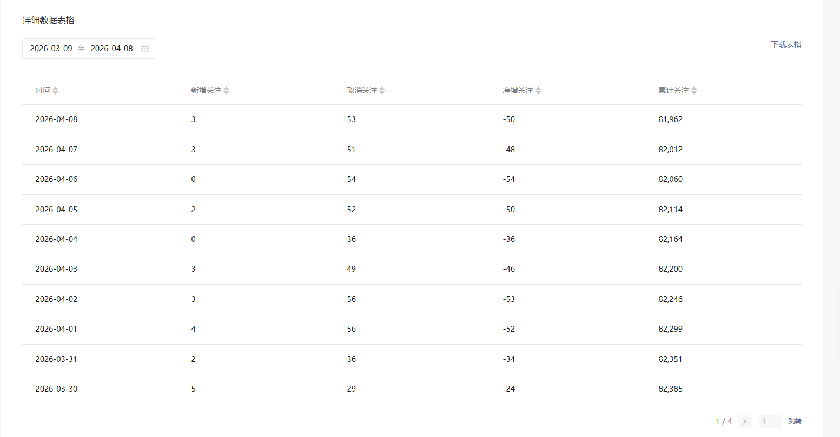
Task: Sort table by 净增关注 column arrows
Action: [538, 91]
